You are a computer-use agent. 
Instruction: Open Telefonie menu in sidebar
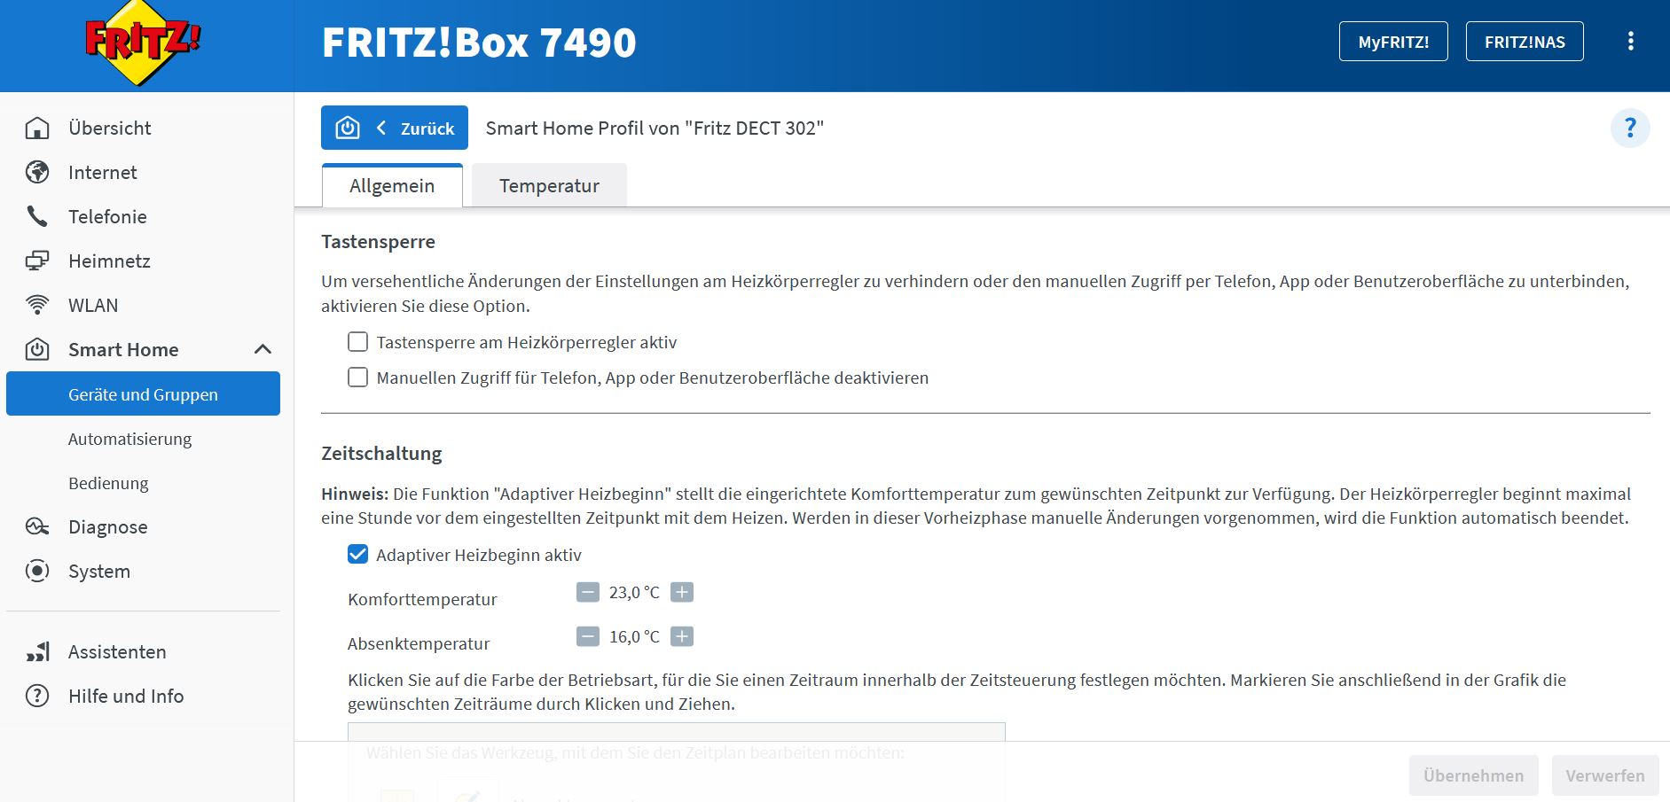[x=107, y=217]
